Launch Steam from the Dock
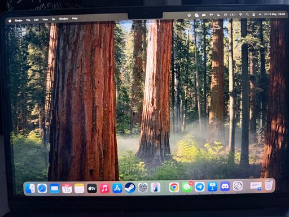Viewport: 289px width, 217px height. [x=130, y=188]
